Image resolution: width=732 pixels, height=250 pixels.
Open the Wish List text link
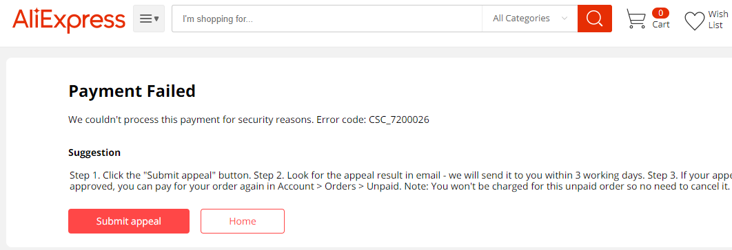tap(718, 19)
